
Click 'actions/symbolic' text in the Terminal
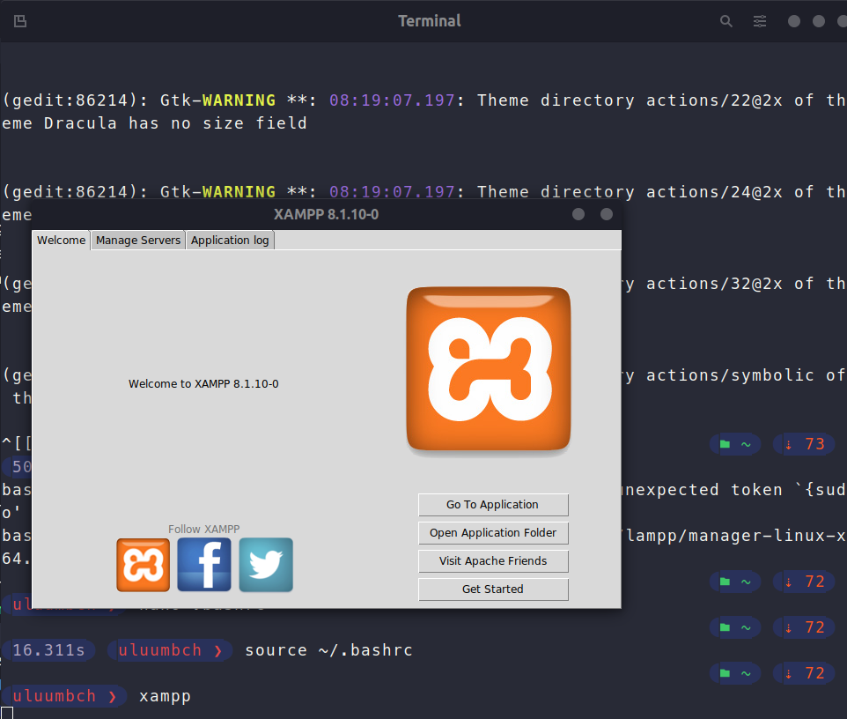[730, 375]
